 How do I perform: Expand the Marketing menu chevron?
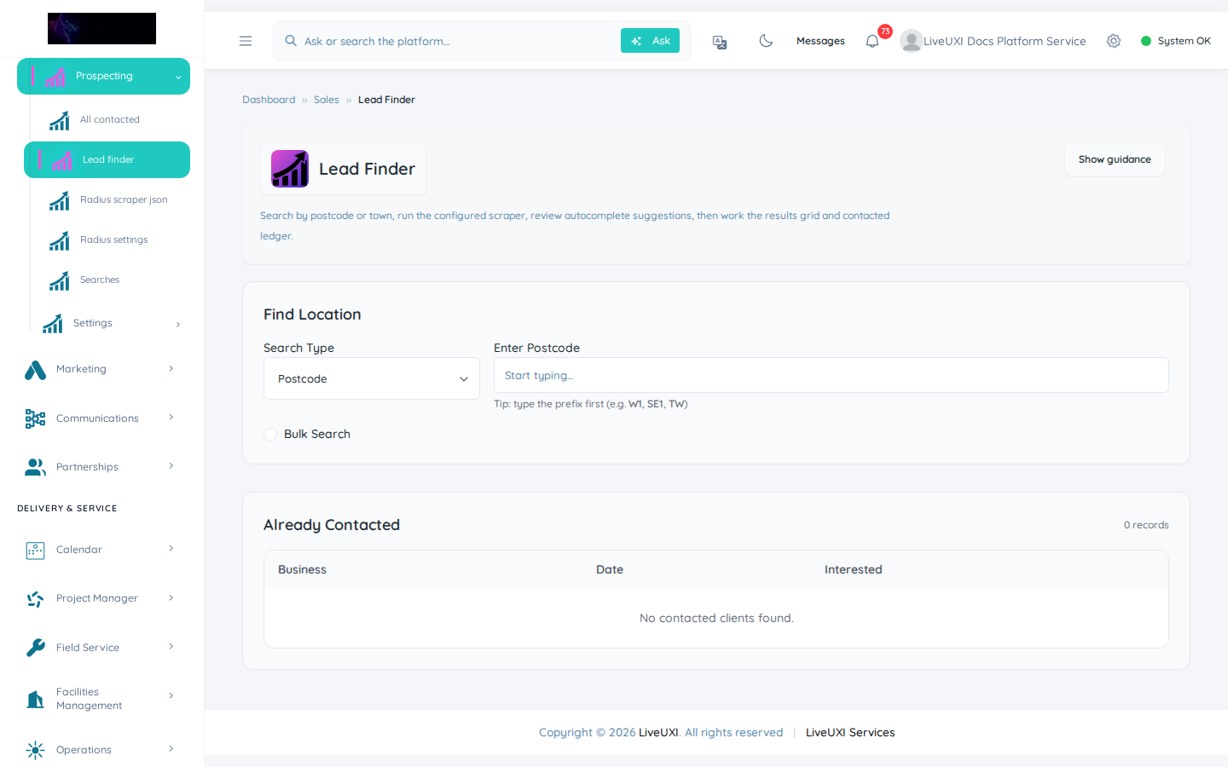[171, 368]
